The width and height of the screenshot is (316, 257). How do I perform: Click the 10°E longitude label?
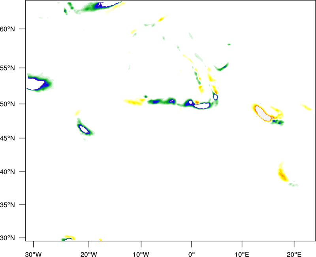point(242,254)
